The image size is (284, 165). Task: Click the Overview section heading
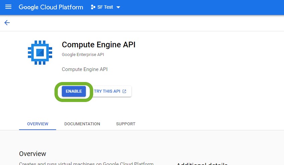33,154
